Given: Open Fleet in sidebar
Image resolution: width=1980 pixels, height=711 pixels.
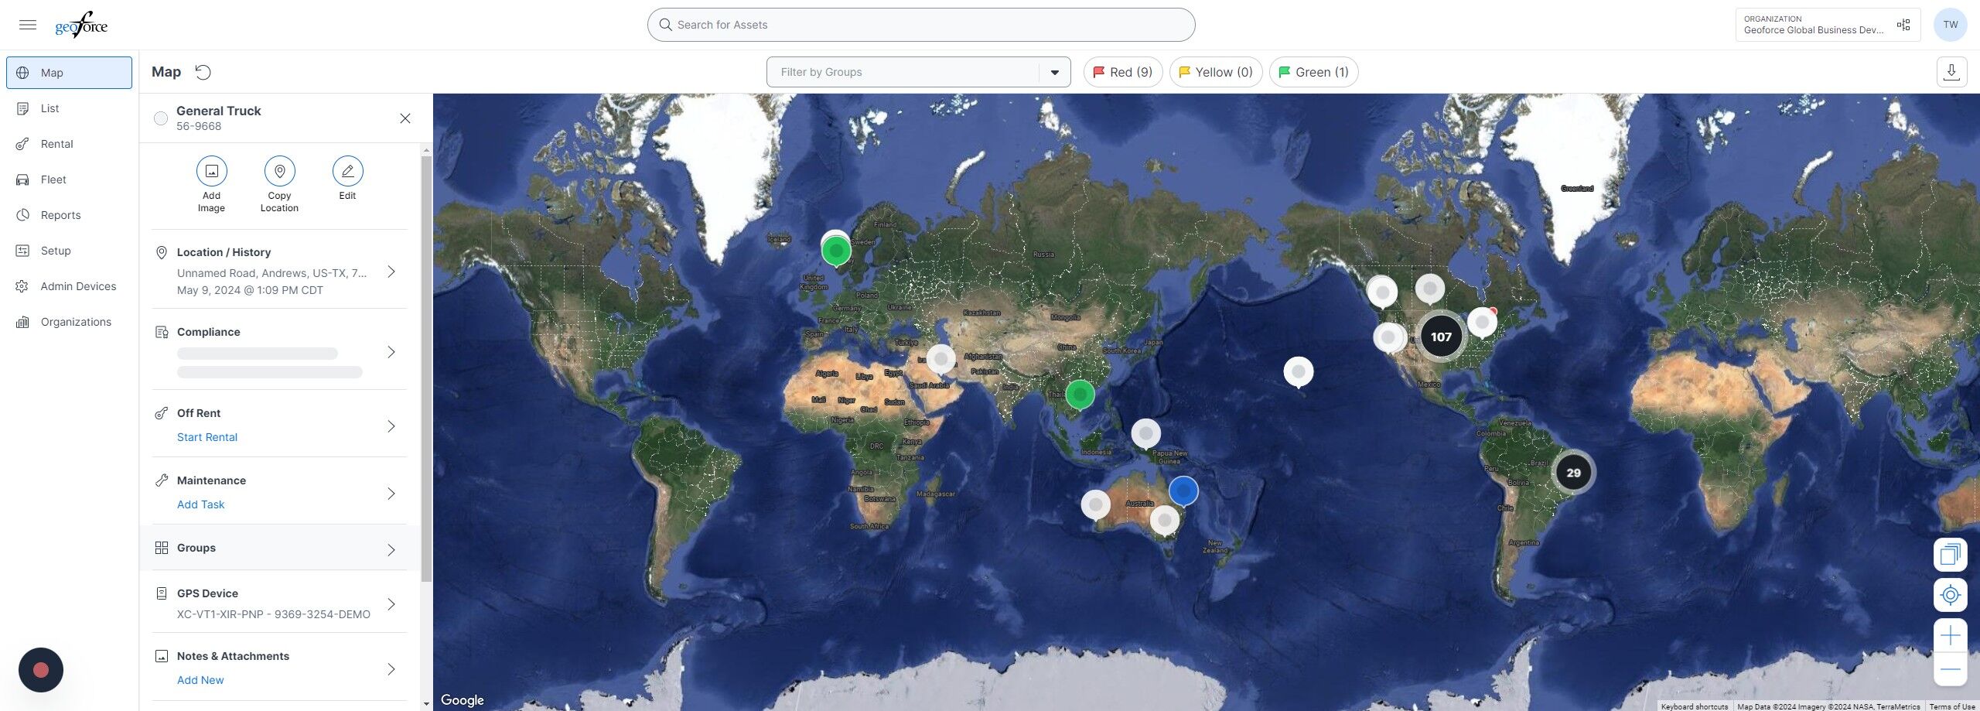Looking at the screenshot, I should [x=69, y=179].
